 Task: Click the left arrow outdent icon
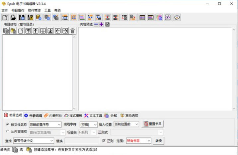(x=58, y=31)
